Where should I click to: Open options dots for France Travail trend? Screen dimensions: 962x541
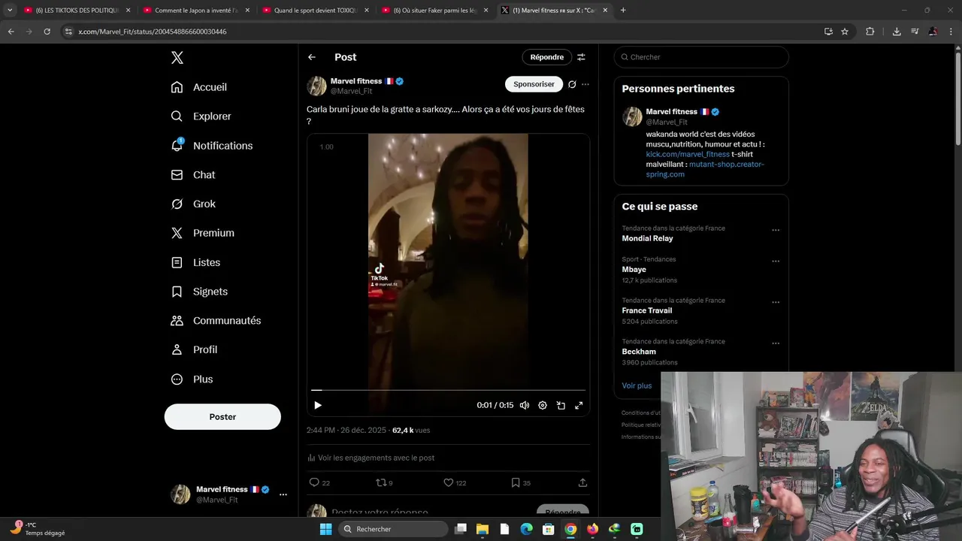pos(776,302)
